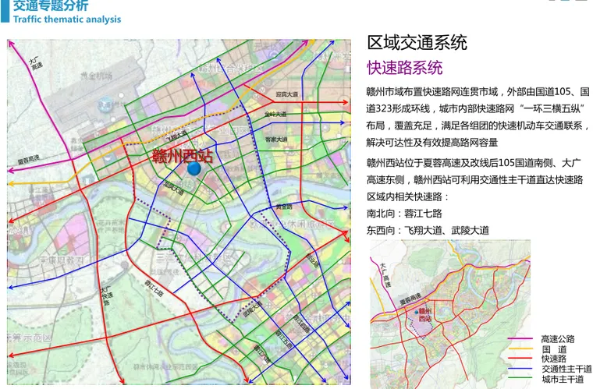Click the 城市主干道 legend label
This screenshot has width=593, height=389.
coord(563,379)
